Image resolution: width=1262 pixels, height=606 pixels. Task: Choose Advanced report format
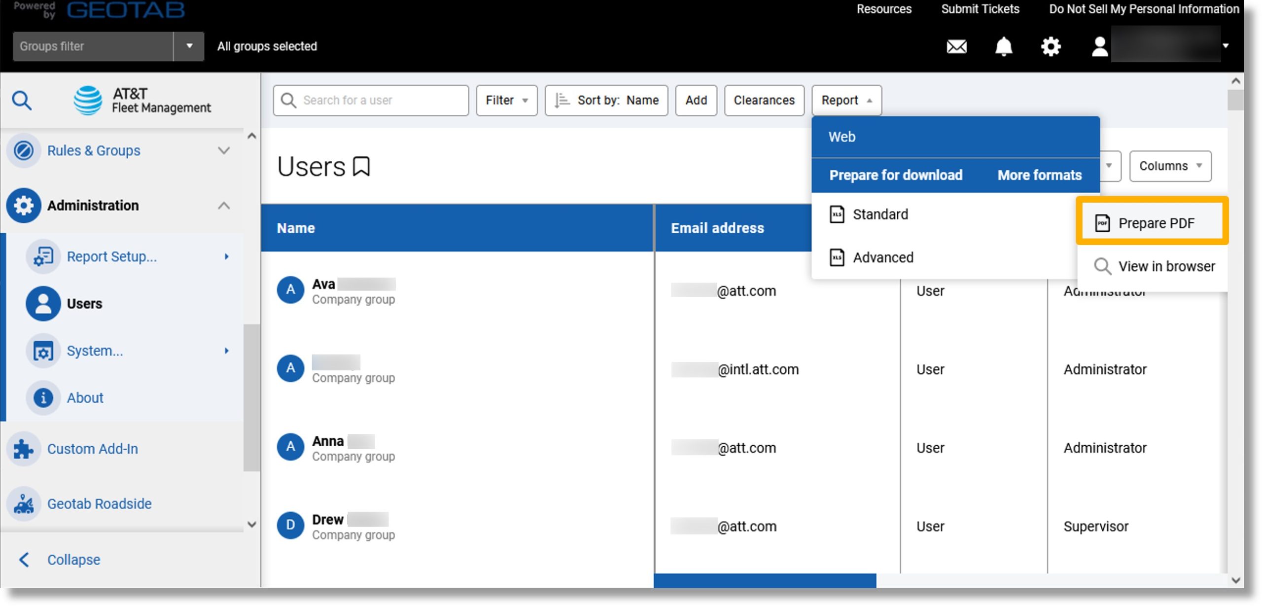click(944, 257)
